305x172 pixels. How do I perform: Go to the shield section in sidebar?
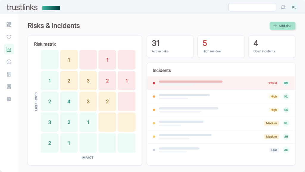pos(9,37)
